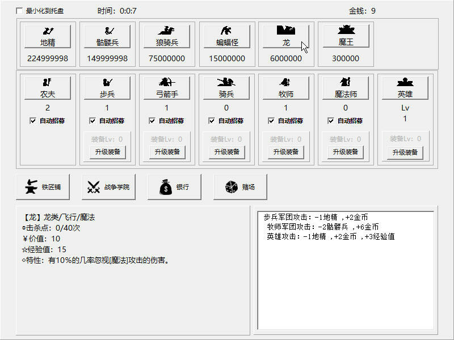The width and height of the screenshot is (454, 340).
Task: Toggle 自动招募 for the 牧师 priest
Action: [271, 120]
